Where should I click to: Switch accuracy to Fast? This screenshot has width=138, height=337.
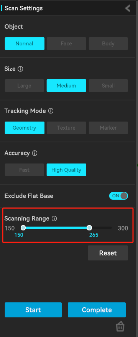[x=25, y=170]
